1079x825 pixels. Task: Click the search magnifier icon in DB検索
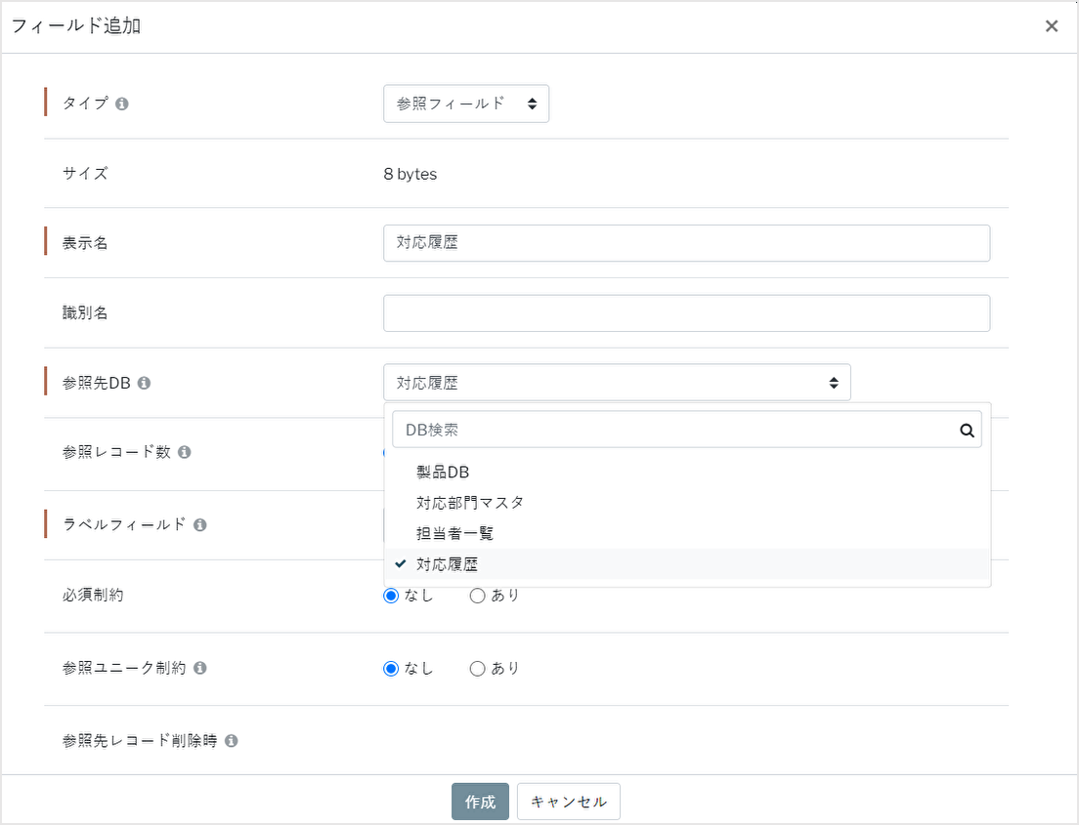point(967,431)
